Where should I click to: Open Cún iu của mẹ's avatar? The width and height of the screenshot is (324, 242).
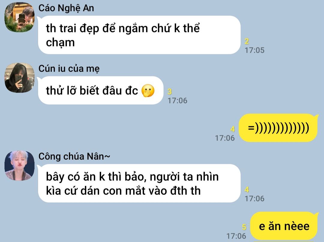pyautogui.click(x=19, y=78)
